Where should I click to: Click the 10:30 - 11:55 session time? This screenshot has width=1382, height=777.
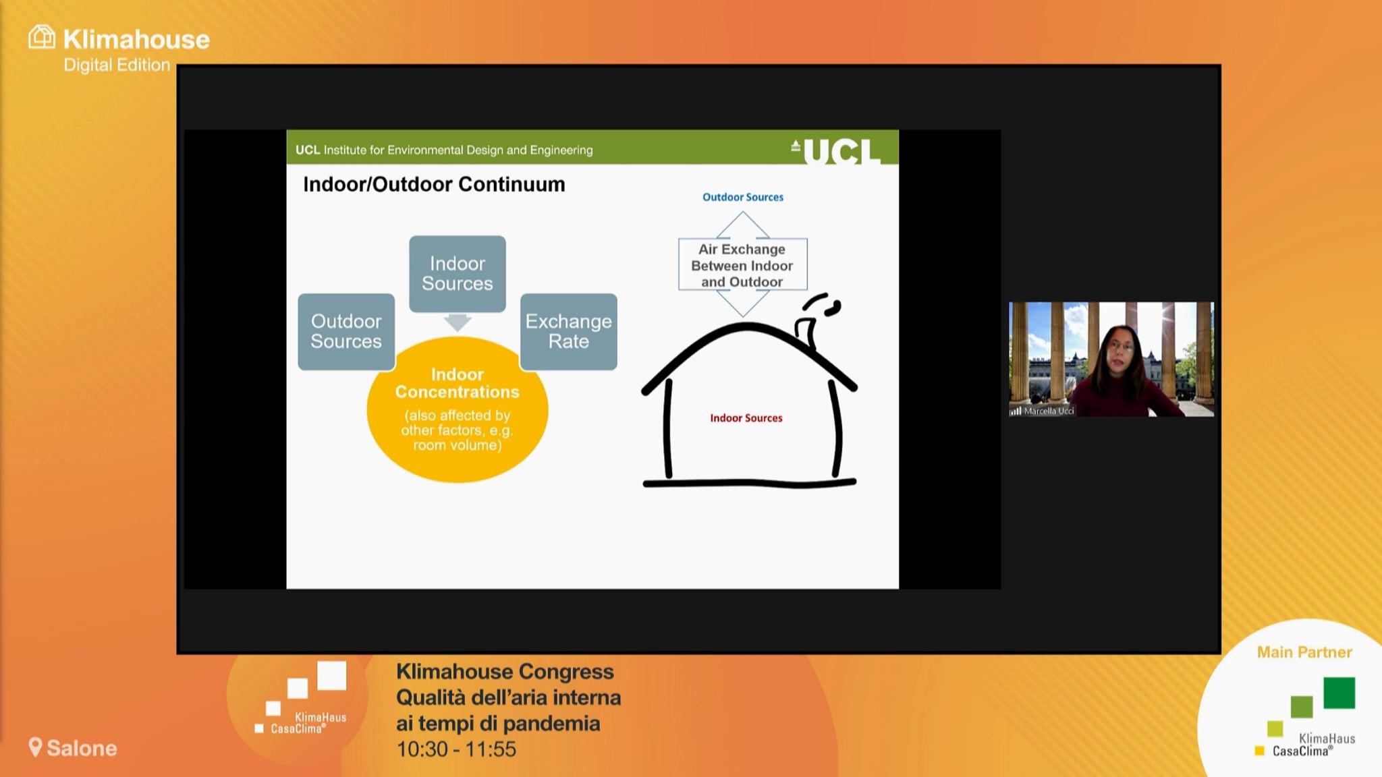pyautogui.click(x=456, y=749)
